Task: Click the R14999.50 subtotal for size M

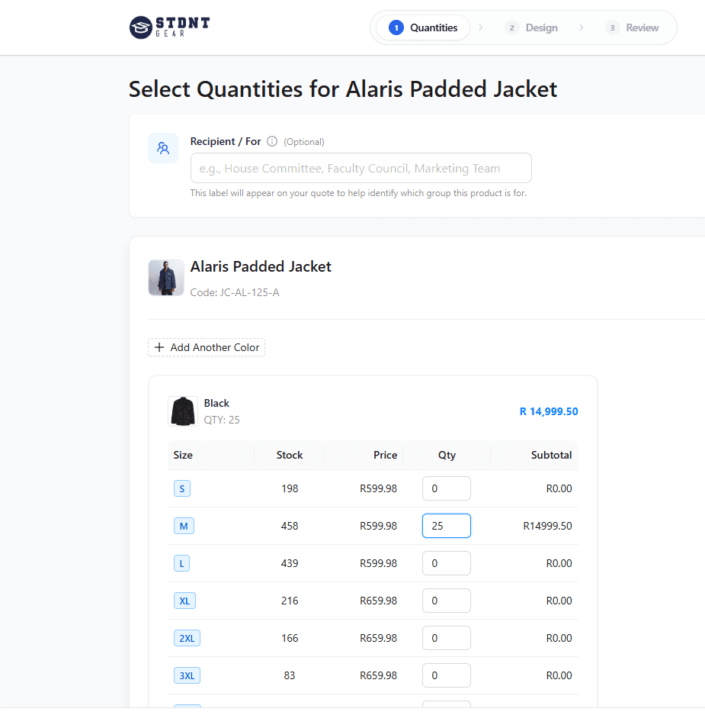Action: click(548, 526)
